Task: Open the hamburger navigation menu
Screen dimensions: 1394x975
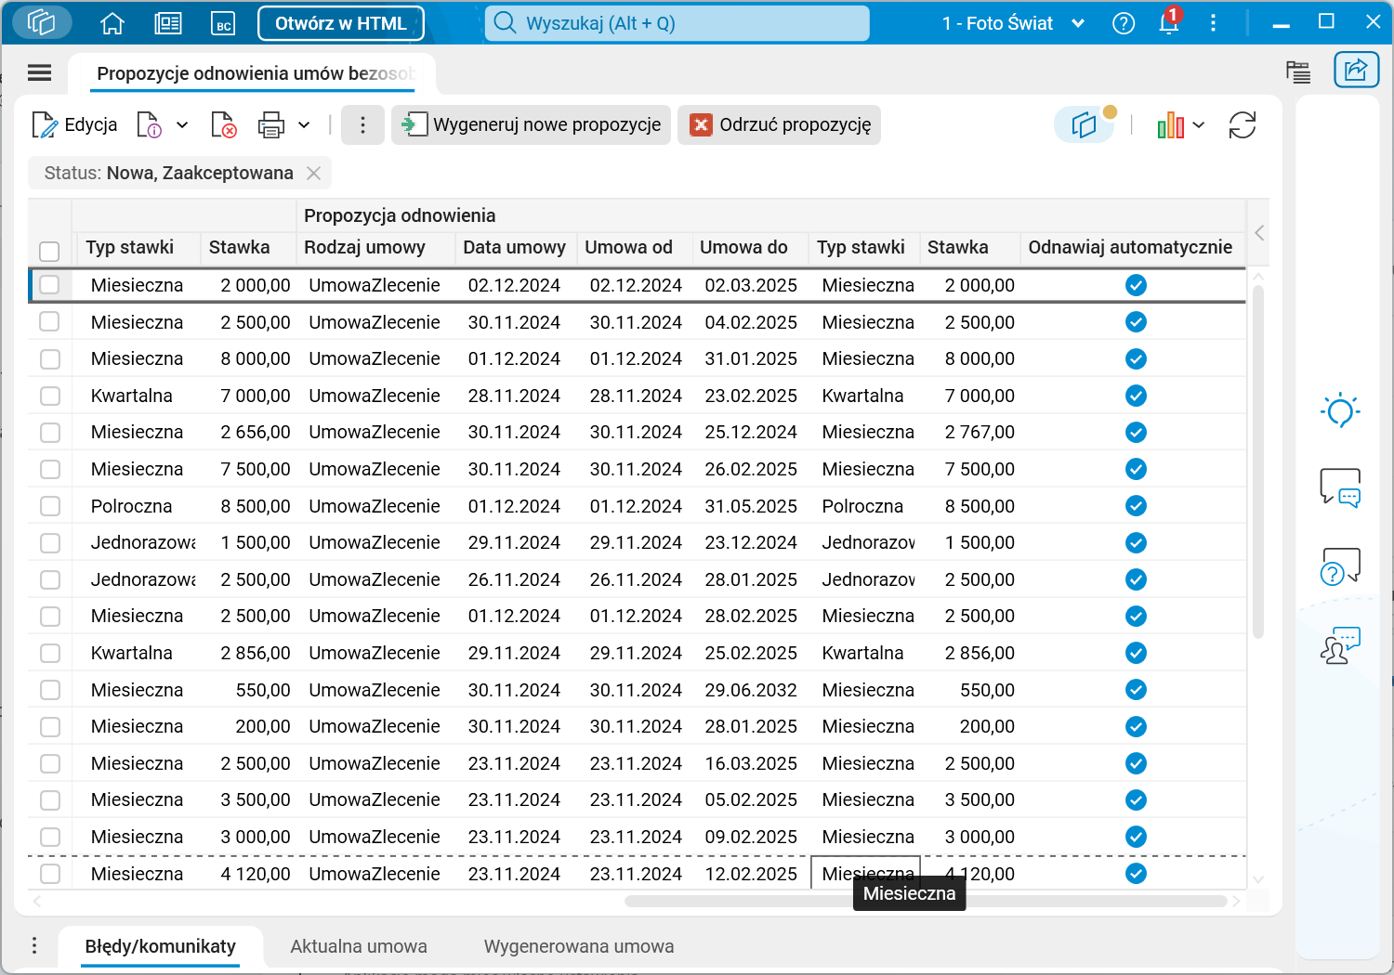Action: click(39, 72)
